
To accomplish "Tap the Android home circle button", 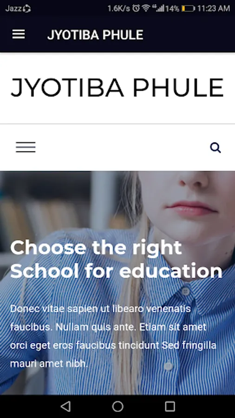I will [x=117, y=406].
